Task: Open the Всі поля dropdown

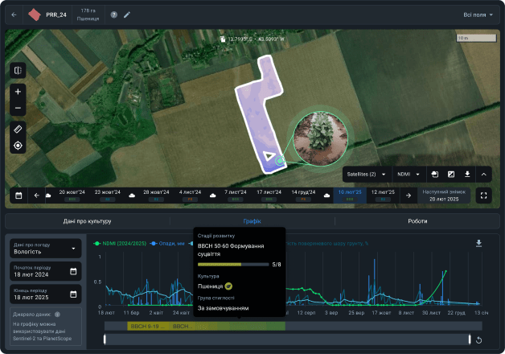Action: (478, 14)
